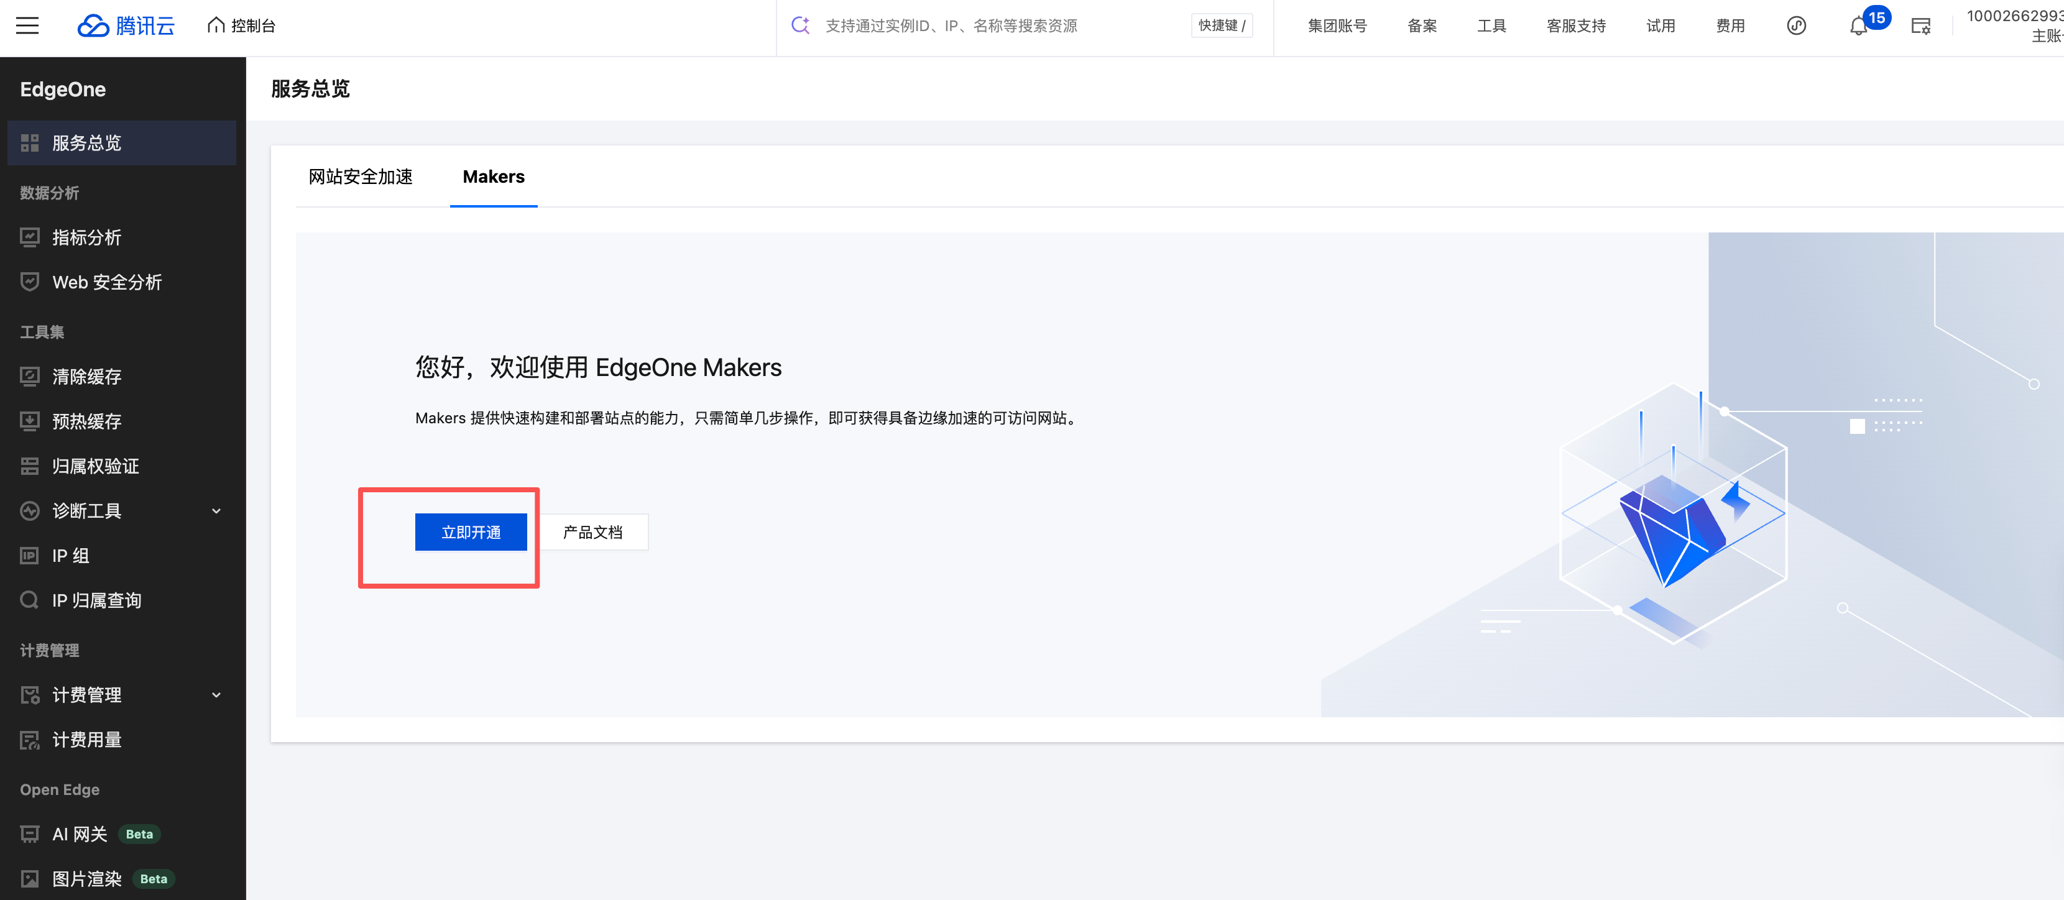2064x900 pixels.
Task: Open the hamburger navigation menu
Action: (x=27, y=25)
